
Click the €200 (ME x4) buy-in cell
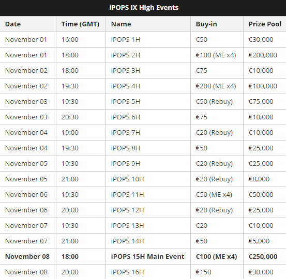tap(216, 86)
